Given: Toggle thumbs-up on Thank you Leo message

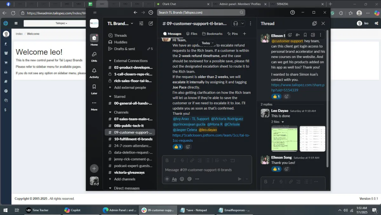Looking at the screenshot, I should pos(276,169).
